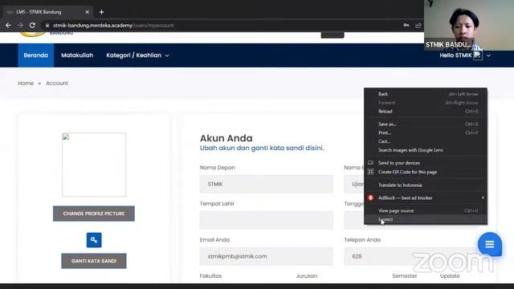Click the GANTI KATA SANDI button
Viewport: 514px width, 289px height.
click(x=94, y=261)
